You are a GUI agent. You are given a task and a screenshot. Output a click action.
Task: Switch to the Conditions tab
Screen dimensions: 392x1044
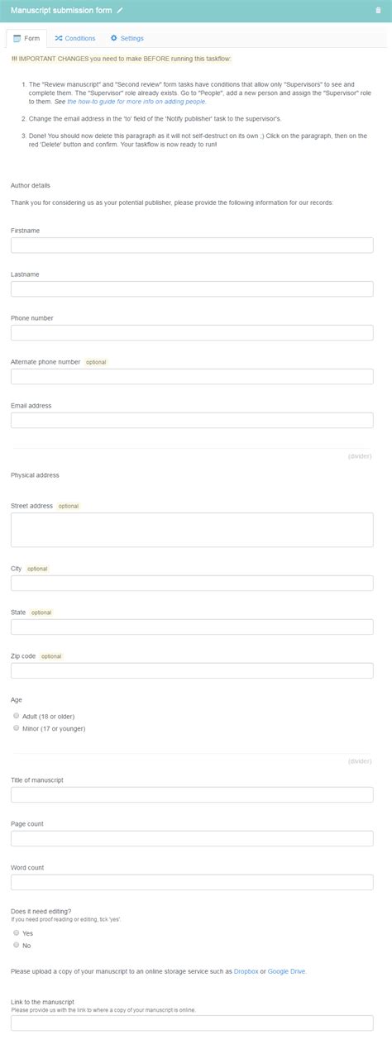pyautogui.click(x=75, y=39)
